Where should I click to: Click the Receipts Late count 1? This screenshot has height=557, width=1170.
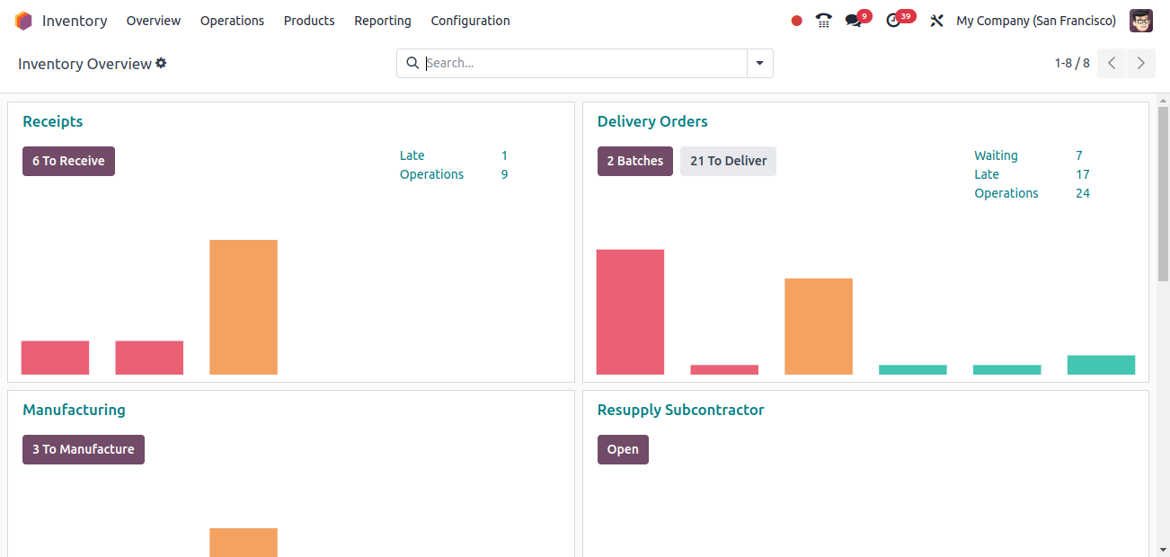(x=504, y=155)
